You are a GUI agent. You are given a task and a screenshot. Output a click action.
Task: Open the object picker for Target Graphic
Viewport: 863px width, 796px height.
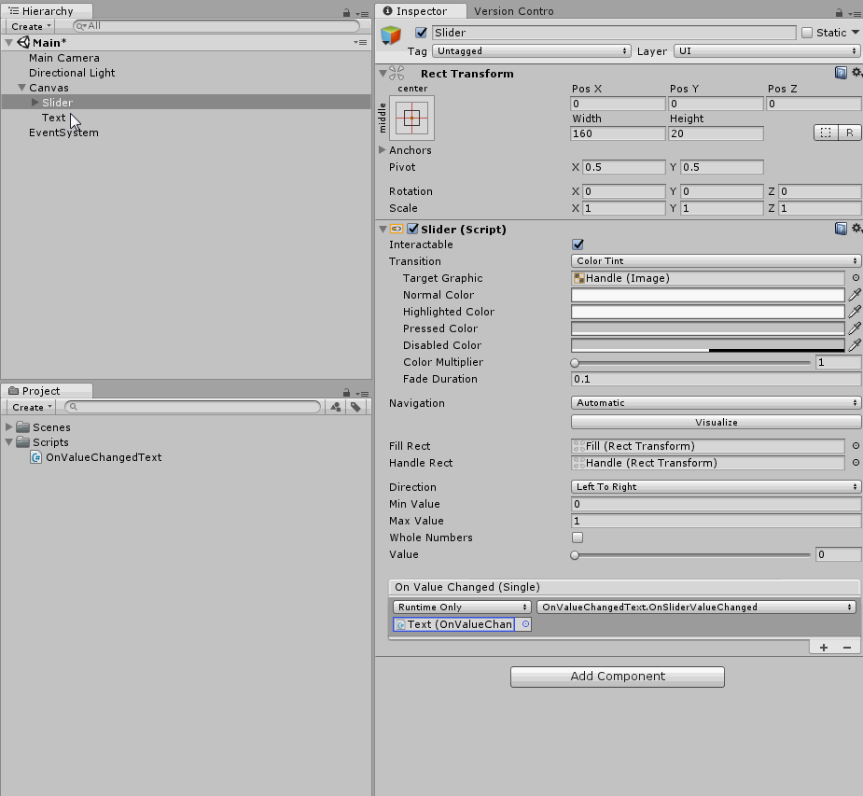pyautogui.click(x=855, y=277)
